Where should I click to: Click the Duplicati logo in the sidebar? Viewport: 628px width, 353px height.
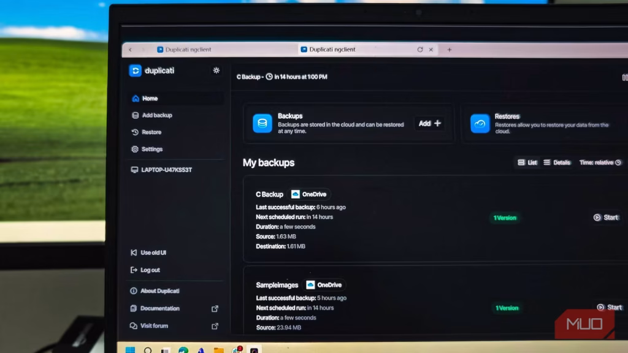click(136, 70)
